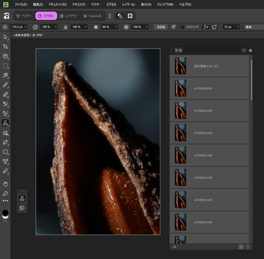264x259 pixels.
Task: Select the Erase Brush tool
Action: click(x=5, y=94)
